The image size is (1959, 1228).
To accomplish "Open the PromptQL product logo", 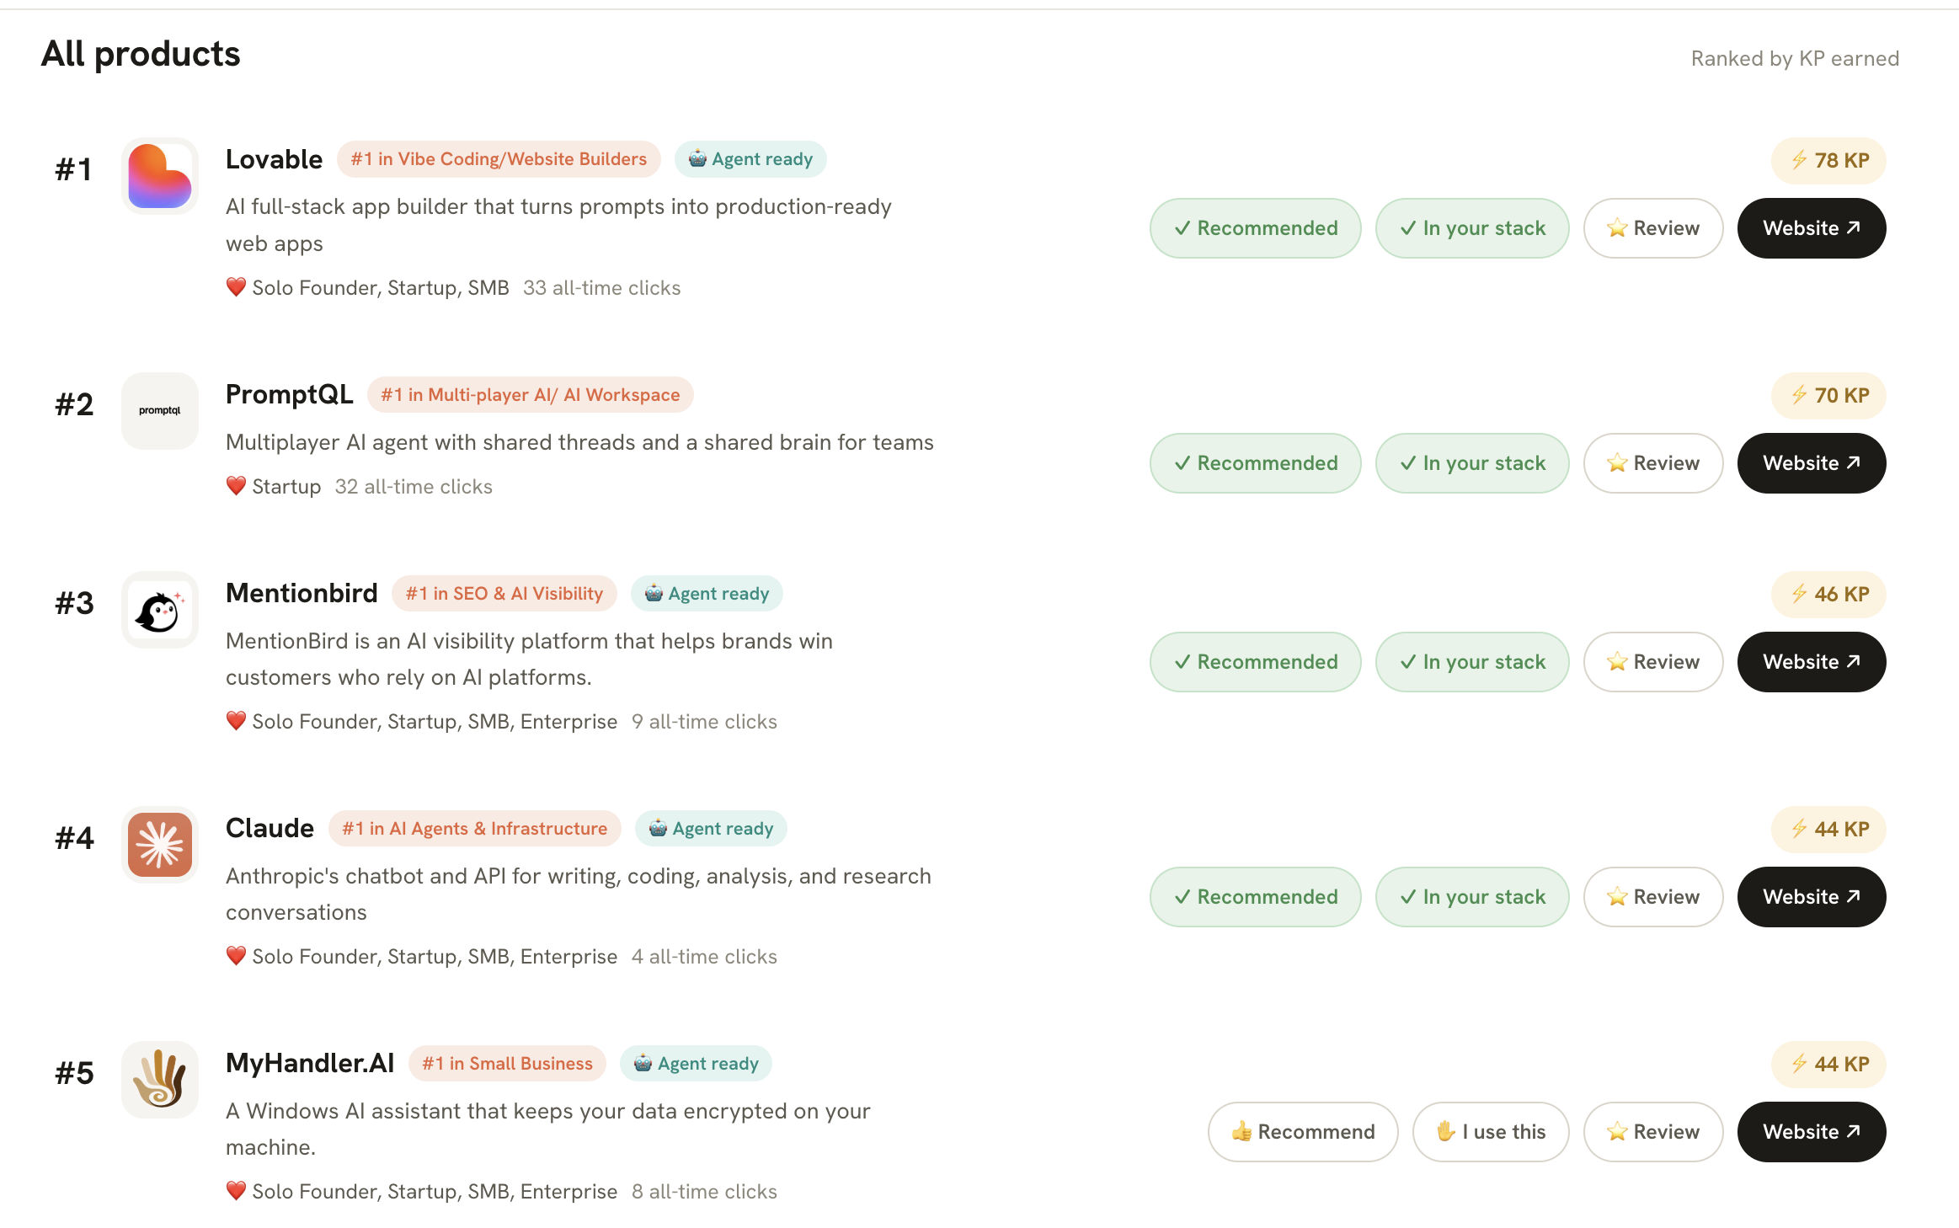I will 160,411.
